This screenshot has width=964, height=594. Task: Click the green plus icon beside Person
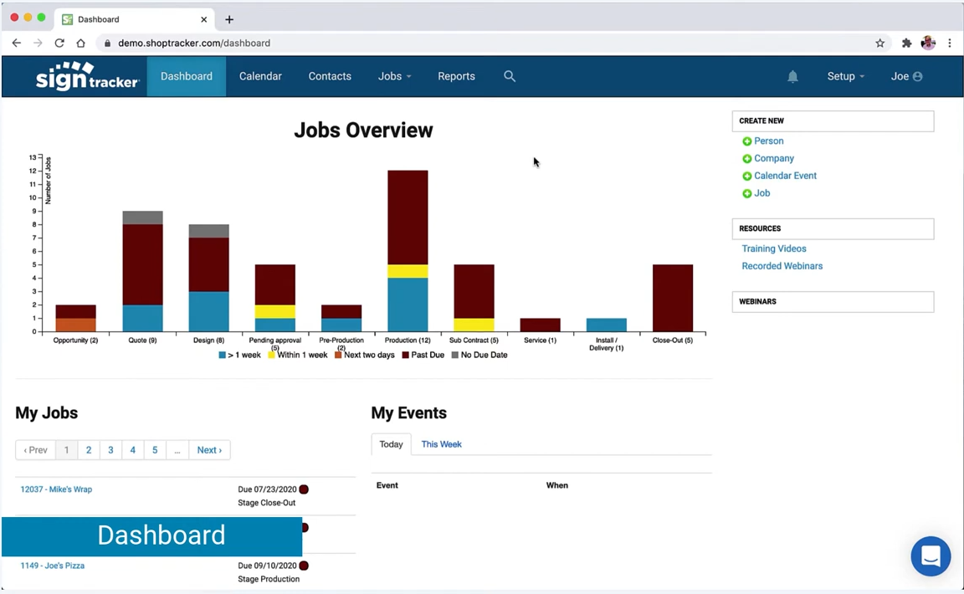coord(747,141)
